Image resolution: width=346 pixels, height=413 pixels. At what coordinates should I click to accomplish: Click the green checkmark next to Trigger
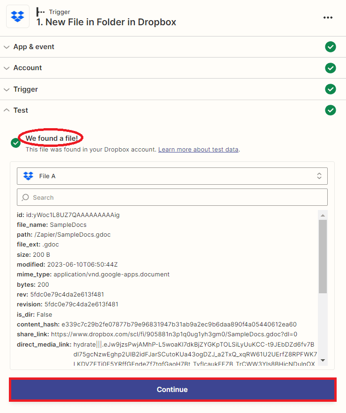pyautogui.click(x=331, y=89)
